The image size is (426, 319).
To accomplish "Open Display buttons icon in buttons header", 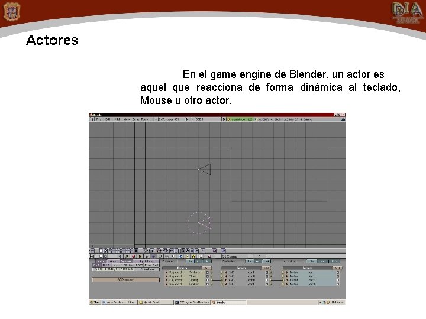I will (x=209, y=256).
